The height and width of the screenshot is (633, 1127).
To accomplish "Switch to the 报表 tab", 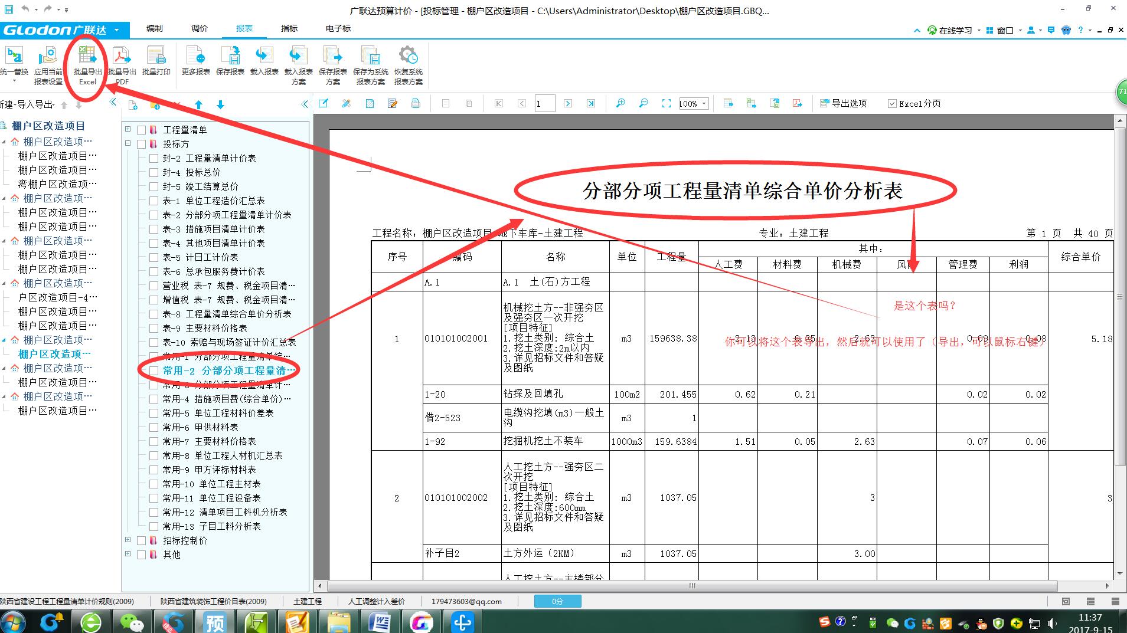I will click(x=244, y=28).
